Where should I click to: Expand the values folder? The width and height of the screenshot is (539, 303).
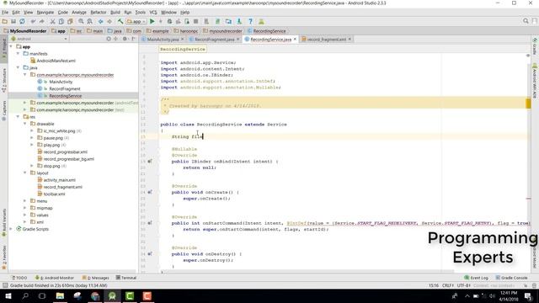tap(24, 215)
